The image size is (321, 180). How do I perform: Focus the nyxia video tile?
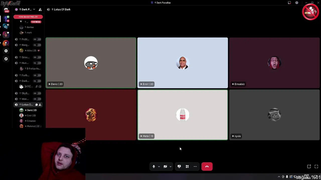coord(274,115)
